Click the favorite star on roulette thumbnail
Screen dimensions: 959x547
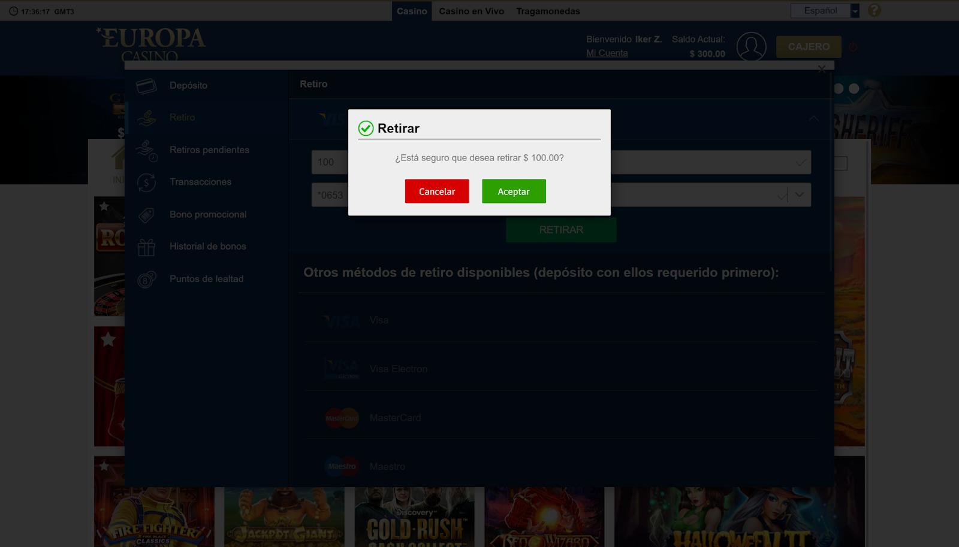(104, 206)
